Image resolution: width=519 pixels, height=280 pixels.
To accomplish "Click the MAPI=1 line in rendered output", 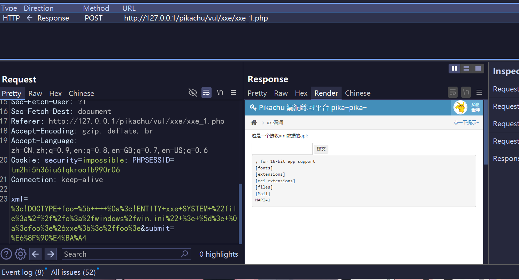I will 263,200.
